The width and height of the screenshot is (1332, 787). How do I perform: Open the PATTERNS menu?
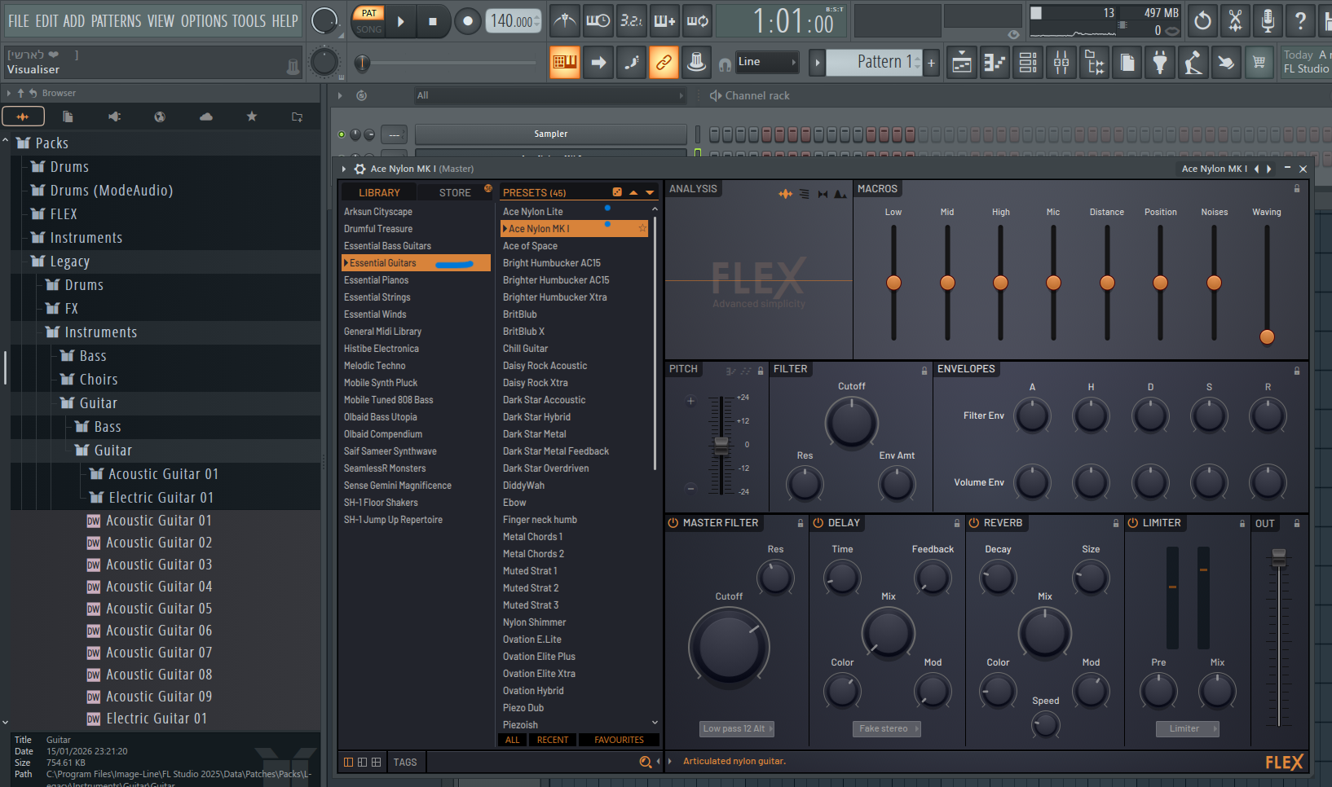coord(116,21)
